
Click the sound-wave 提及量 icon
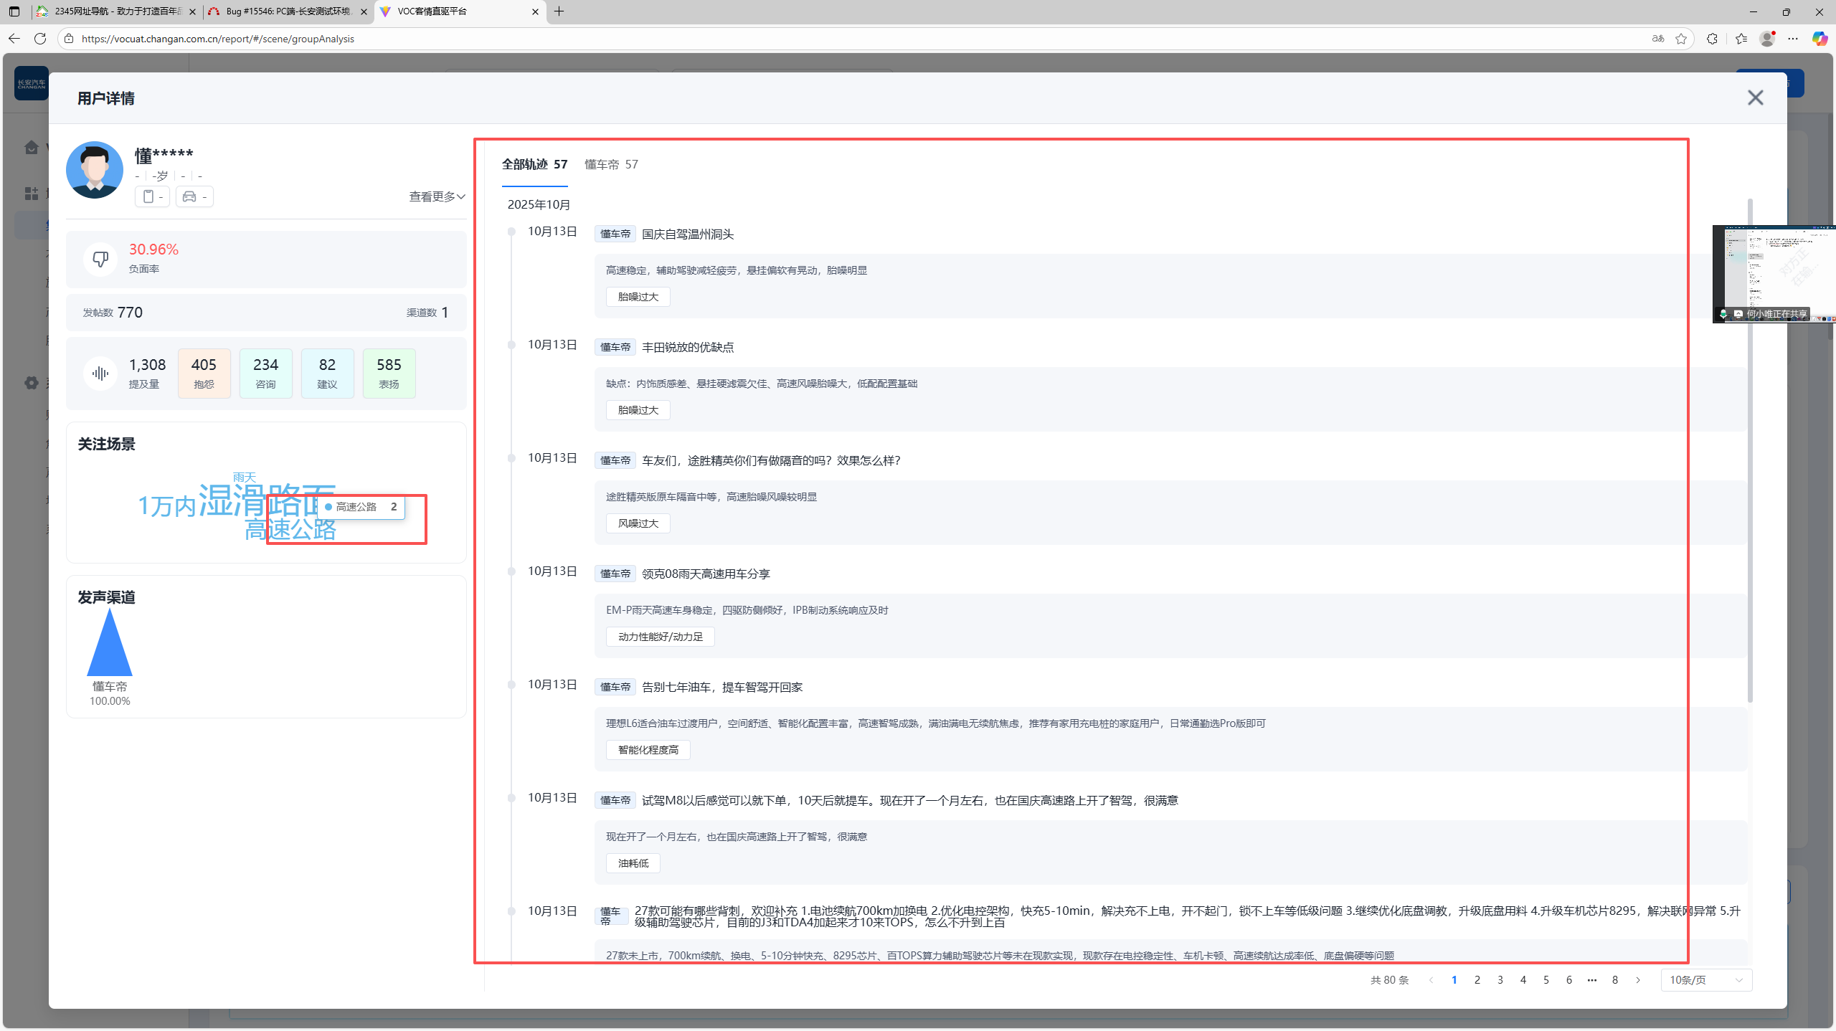pos(100,373)
